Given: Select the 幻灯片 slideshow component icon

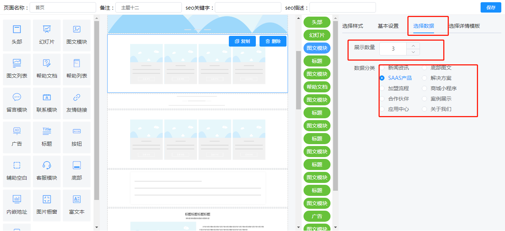Looking at the screenshot, I should 47,30.
